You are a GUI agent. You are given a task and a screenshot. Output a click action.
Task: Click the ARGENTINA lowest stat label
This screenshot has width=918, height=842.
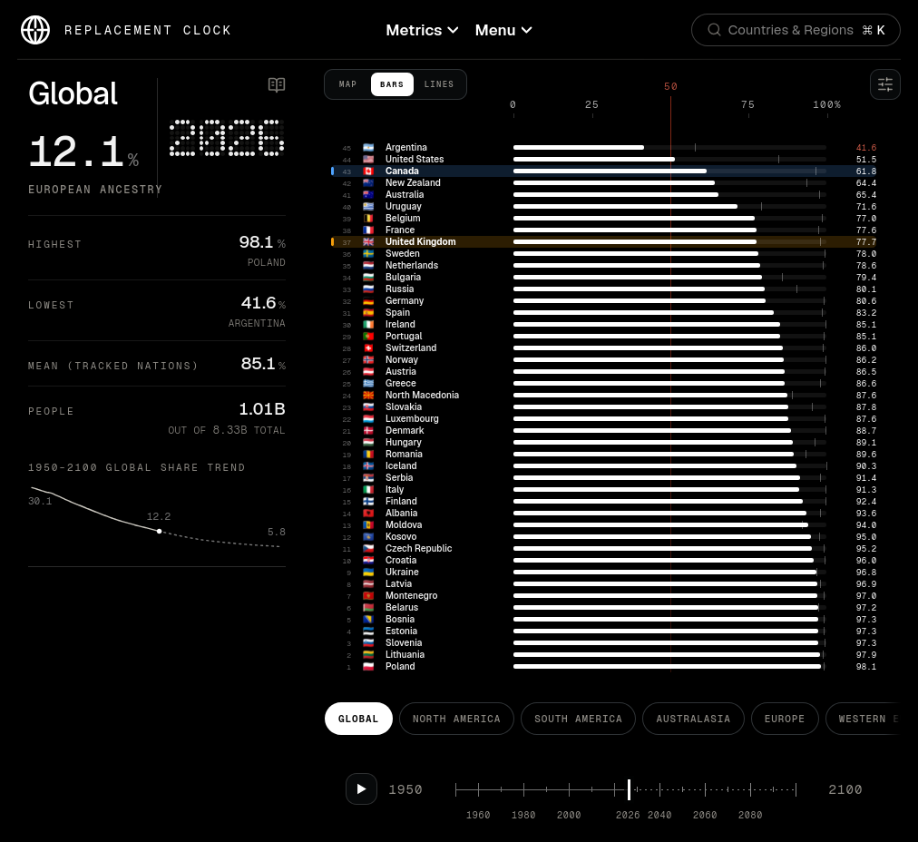257,323
